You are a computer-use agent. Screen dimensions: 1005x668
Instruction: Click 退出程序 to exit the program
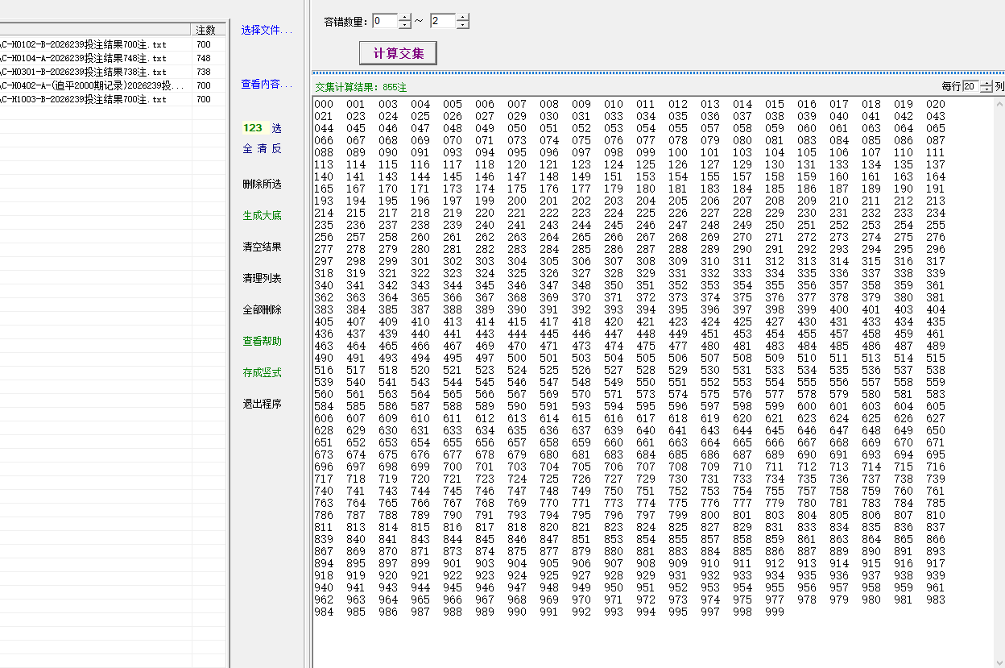click(263, 405)
